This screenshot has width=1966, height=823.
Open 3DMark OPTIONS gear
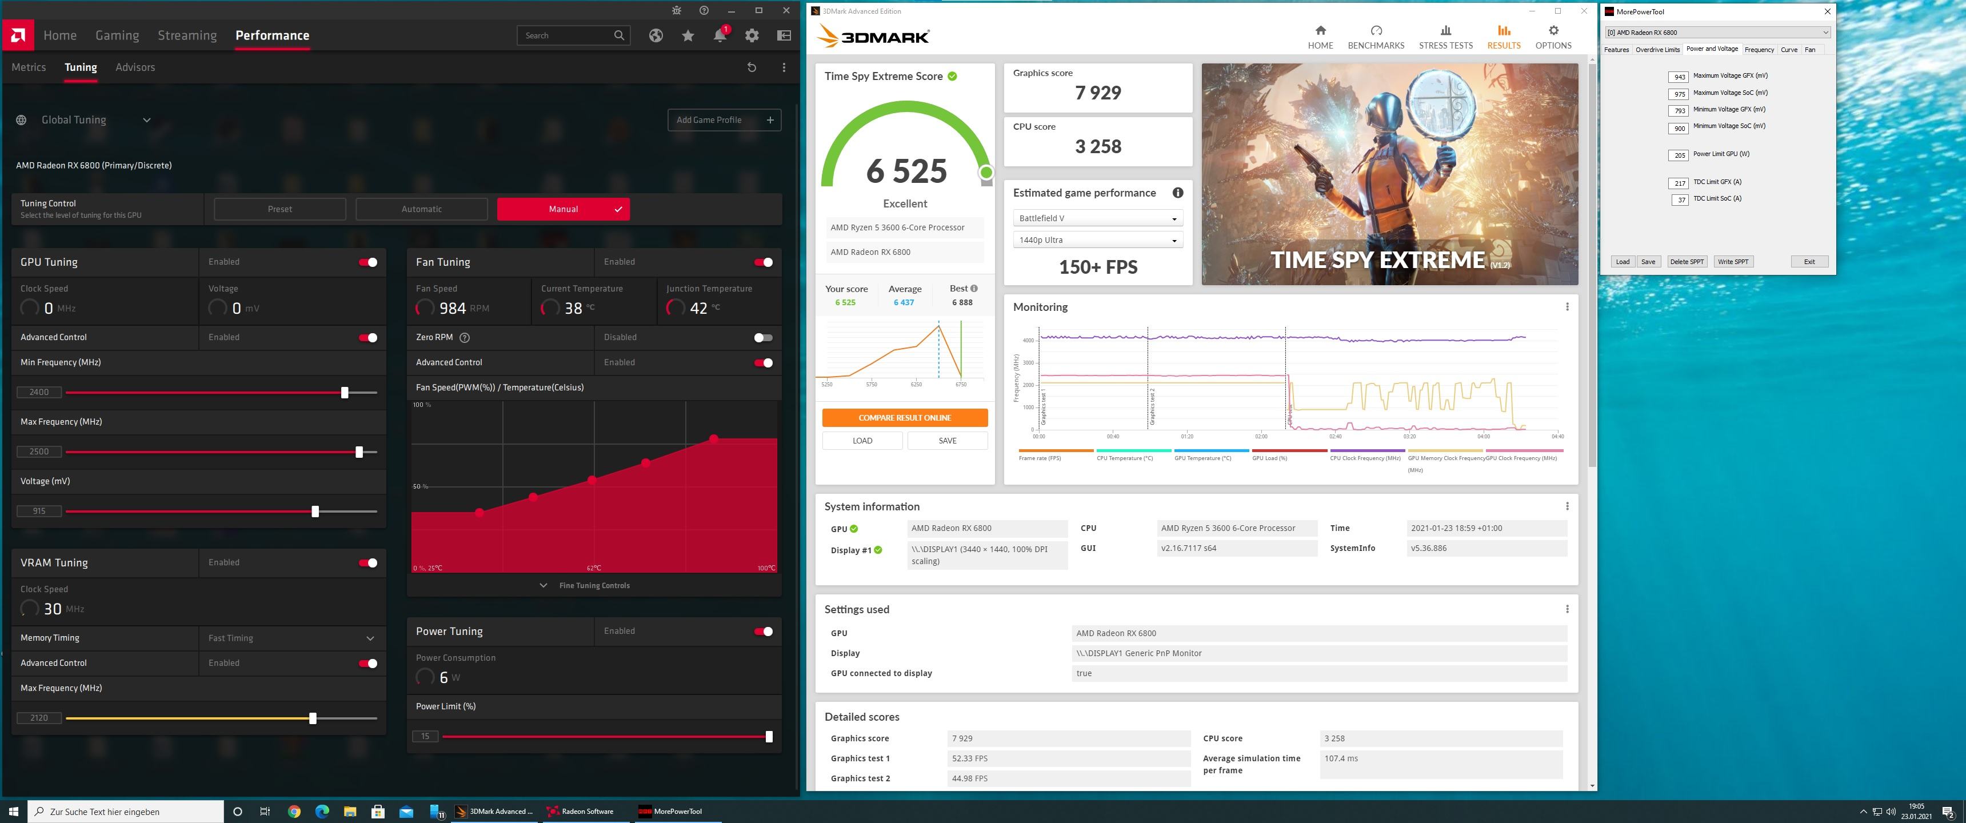(x=1553, y=36)
